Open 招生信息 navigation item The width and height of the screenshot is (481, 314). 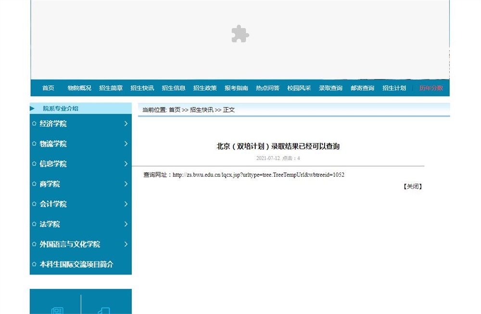[x=174, y=88]
